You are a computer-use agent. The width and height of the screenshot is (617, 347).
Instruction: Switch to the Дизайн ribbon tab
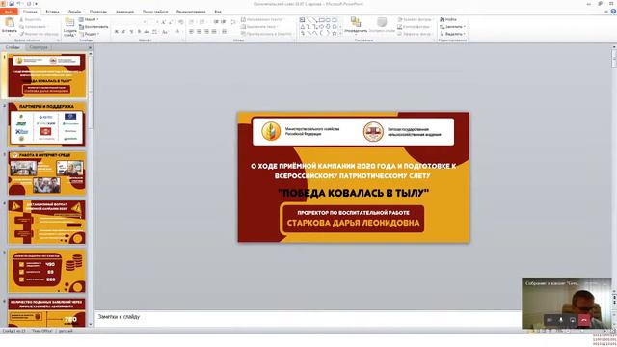pos(74,12)
